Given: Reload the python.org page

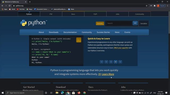Looking at the screenshot, I should tap(10, 6).
